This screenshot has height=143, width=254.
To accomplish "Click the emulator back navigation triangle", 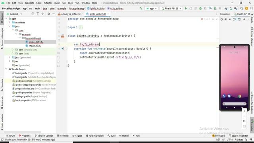I will point(244,19).
